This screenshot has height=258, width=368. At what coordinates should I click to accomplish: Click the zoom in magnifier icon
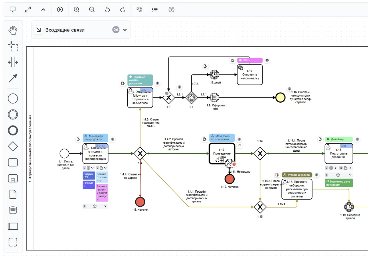click(x=77, y=9)
